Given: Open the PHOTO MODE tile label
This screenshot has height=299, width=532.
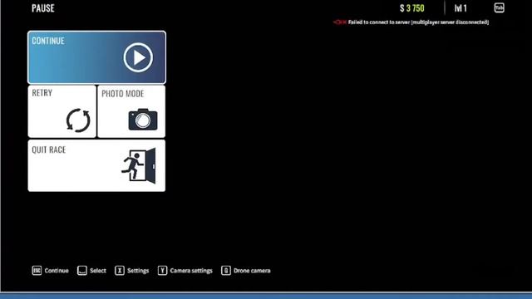Looking at the screenshot, I should click(x=123, y=94).
